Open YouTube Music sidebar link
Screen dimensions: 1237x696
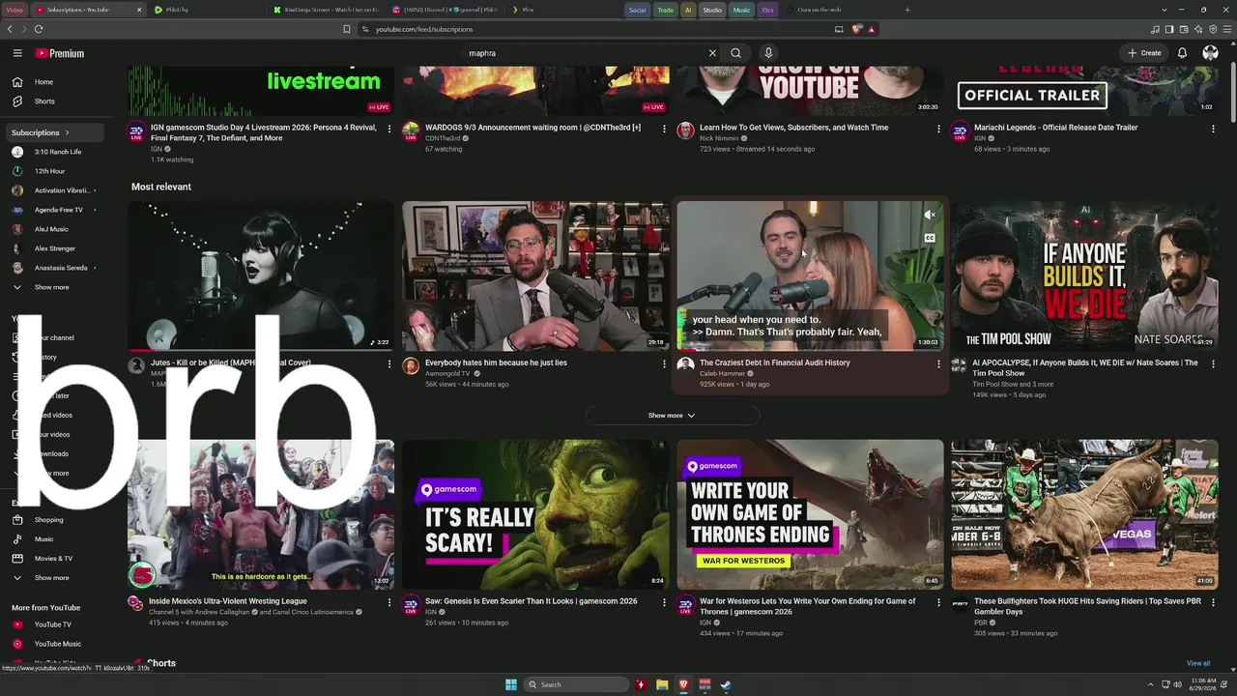click(56, 644)
